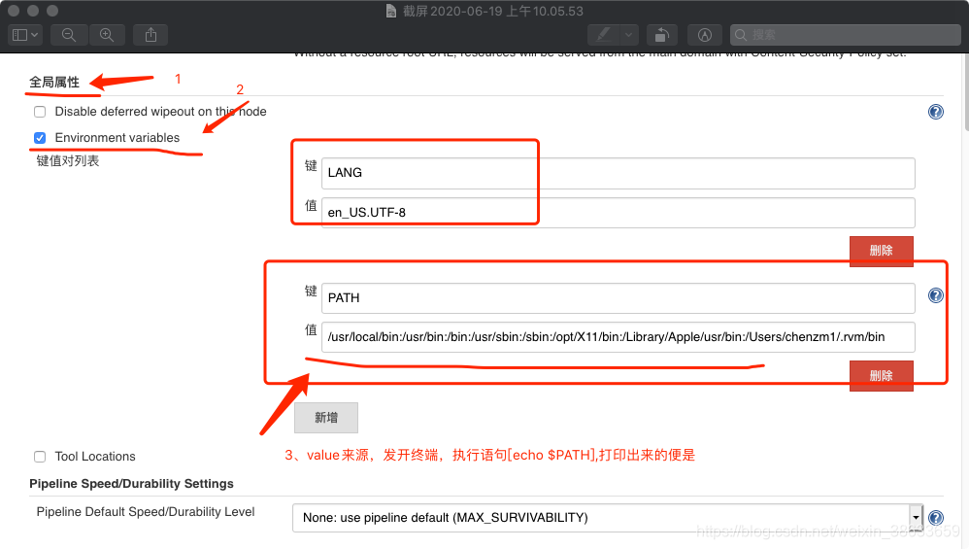Uncheck the Environment variables checkbox
This screenshot has width=969, height=549.
click(40, 138)
